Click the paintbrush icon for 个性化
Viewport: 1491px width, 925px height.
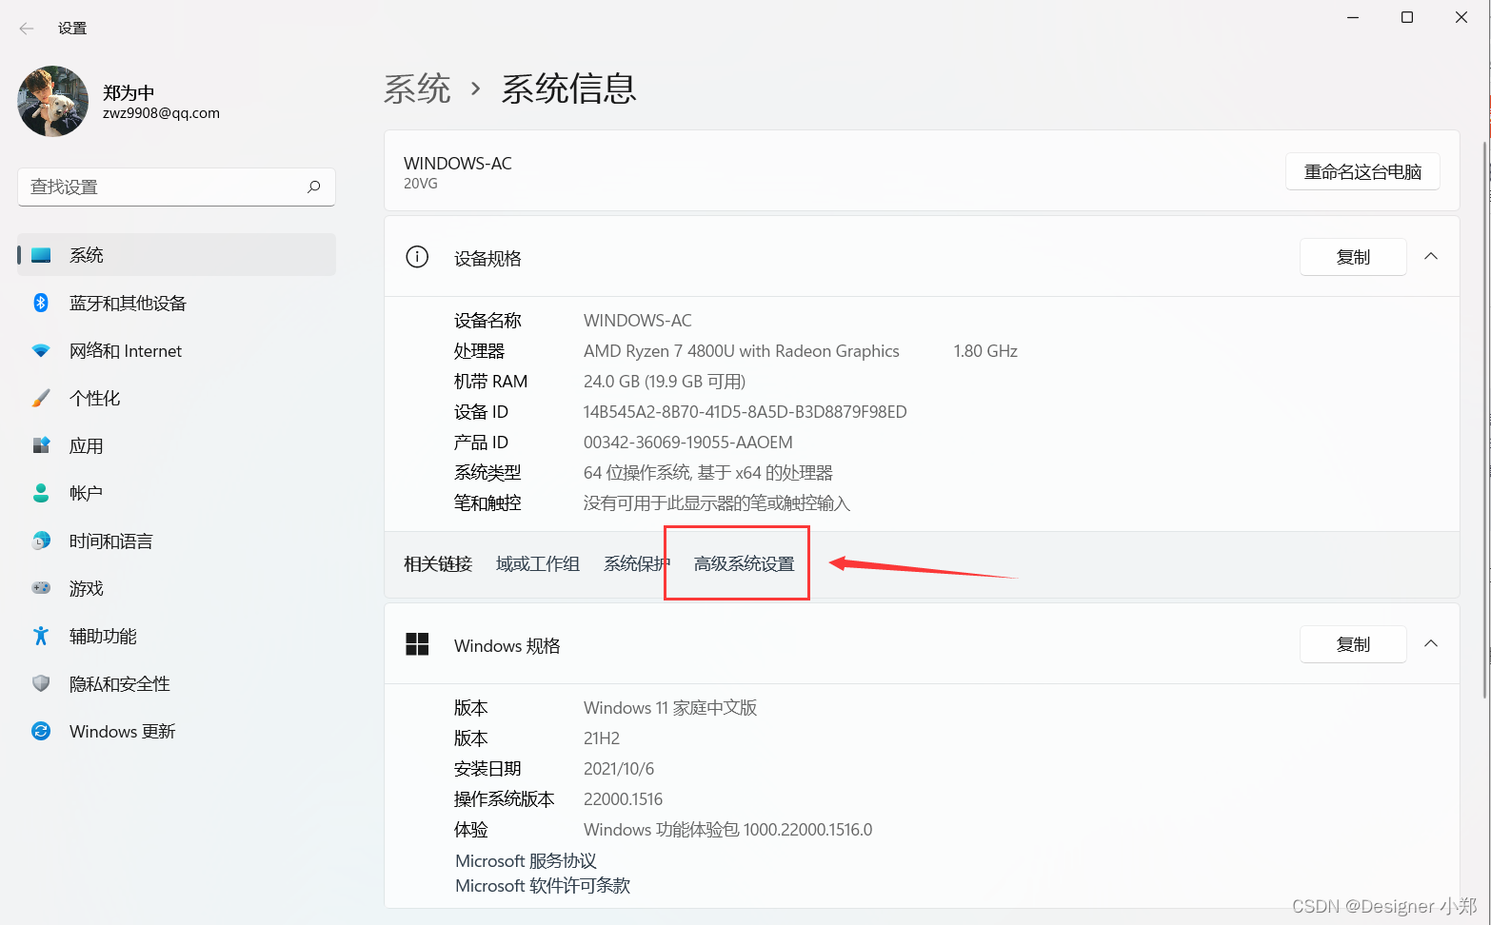(x=41, y=398)
